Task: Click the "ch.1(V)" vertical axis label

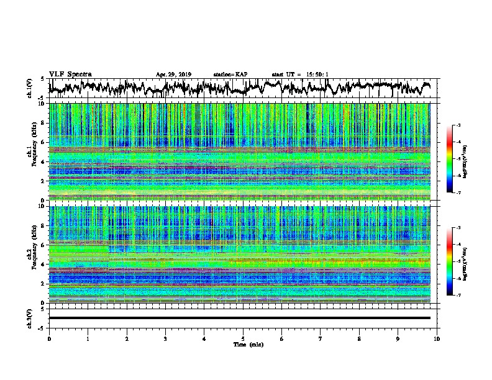Action: click(x=30, y=88)
